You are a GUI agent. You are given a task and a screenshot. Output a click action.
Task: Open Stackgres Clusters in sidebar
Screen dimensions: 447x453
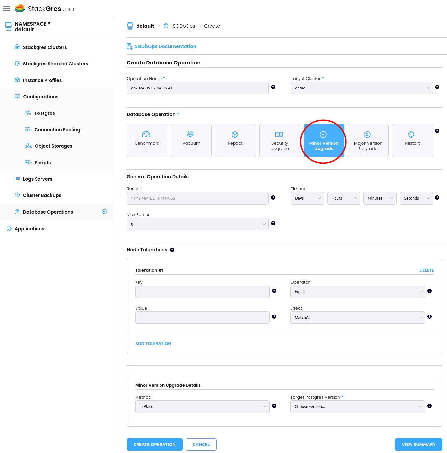click(x=45, y=47)
